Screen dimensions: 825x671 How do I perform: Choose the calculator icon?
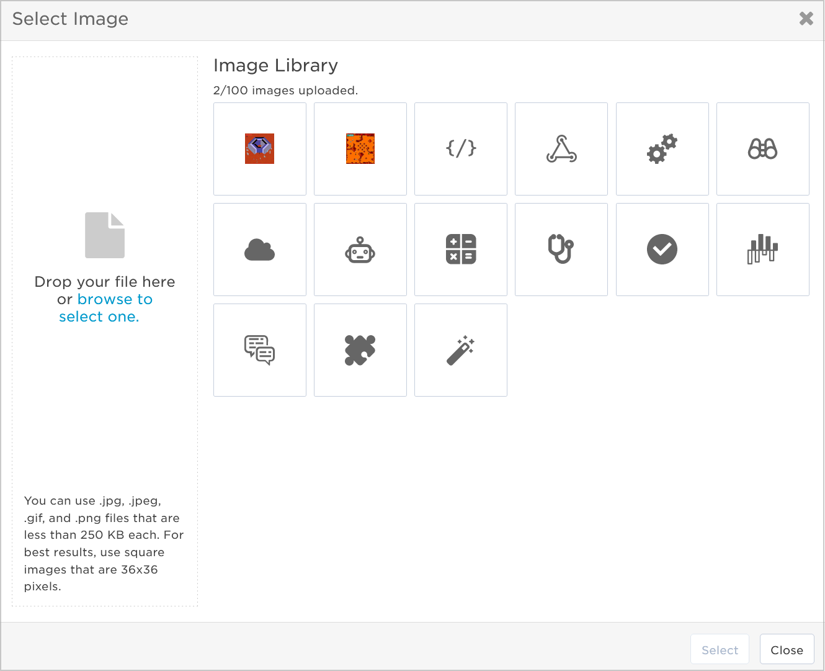pos(461,250)
